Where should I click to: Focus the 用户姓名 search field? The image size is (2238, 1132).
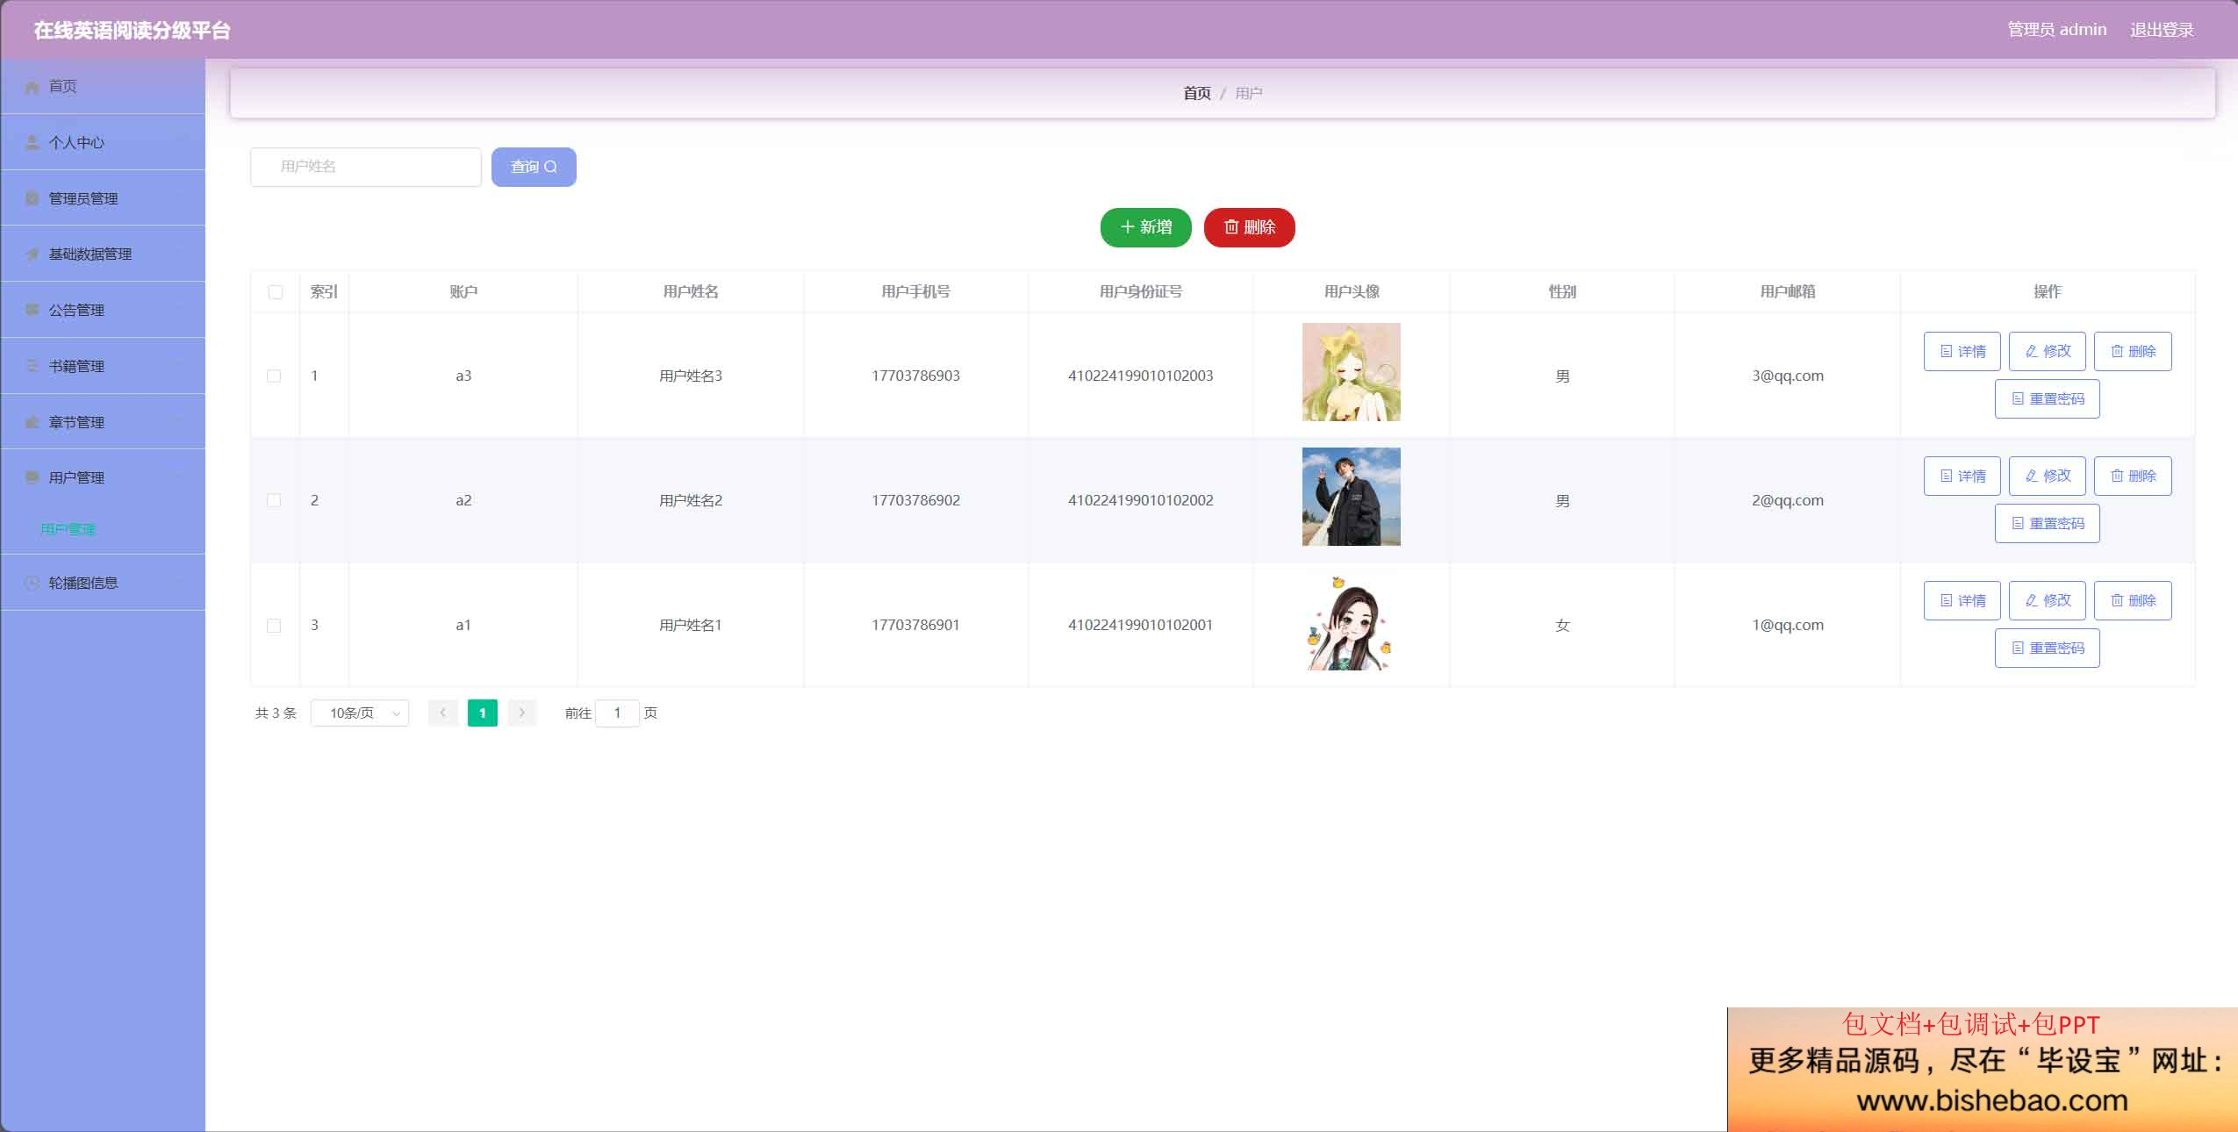point(366,167)
